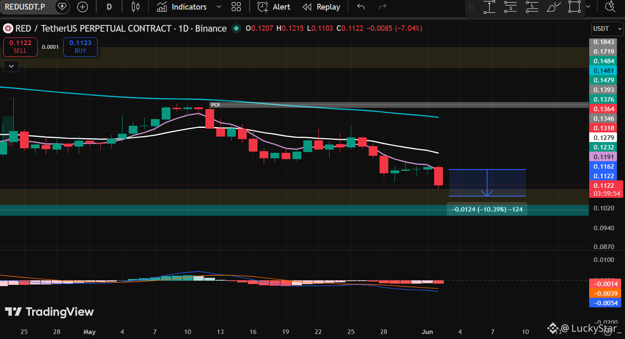This screenshot has width=625, height=339.
Task: Undo the last chart action
Action: pyautogui.click(x=361, y=7)
